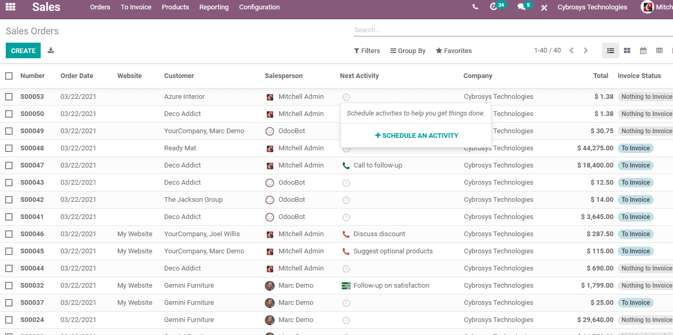The height and width of the screenshot is (335, 673).
Task: Go to next page arrow
Action: 585,50
